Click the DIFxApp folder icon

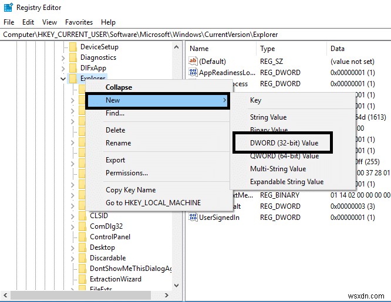73,68
